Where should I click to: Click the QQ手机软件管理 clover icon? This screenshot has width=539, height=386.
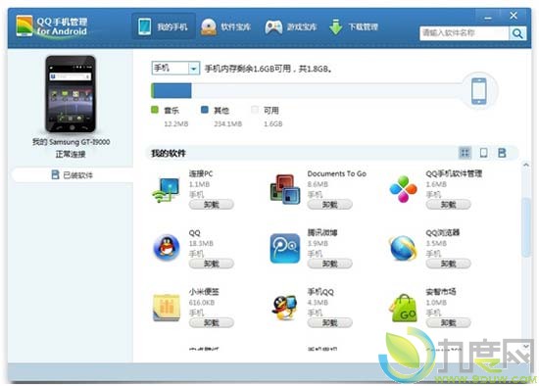403,189
